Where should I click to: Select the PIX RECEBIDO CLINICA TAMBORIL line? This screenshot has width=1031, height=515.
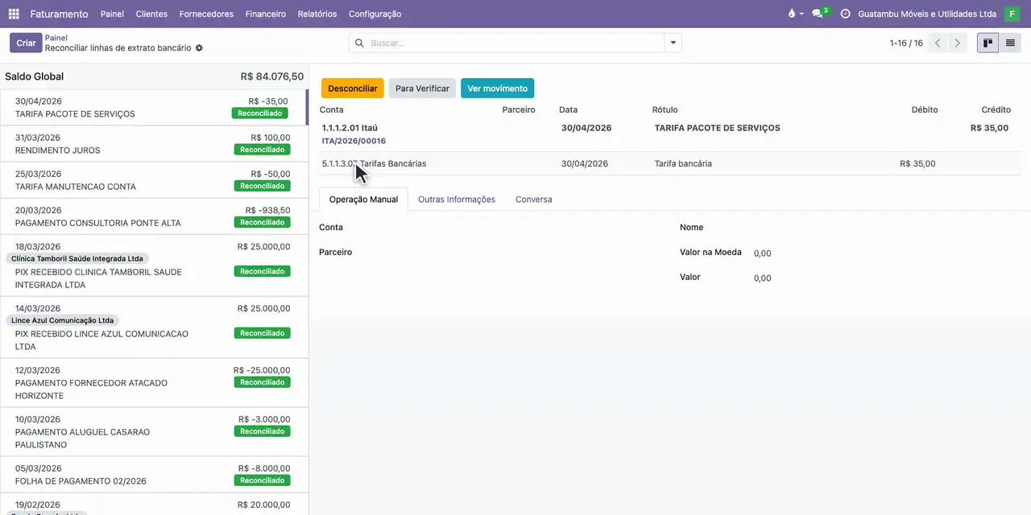tap(154, 266)
